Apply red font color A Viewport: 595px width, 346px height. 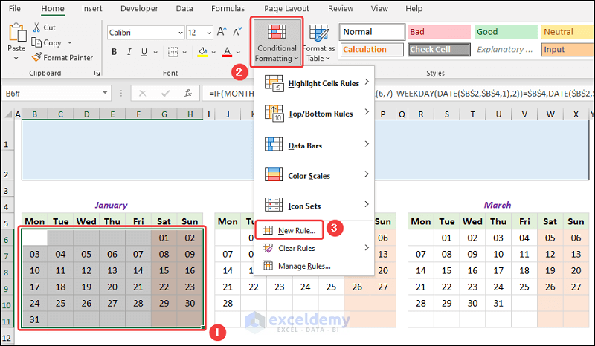227,52
